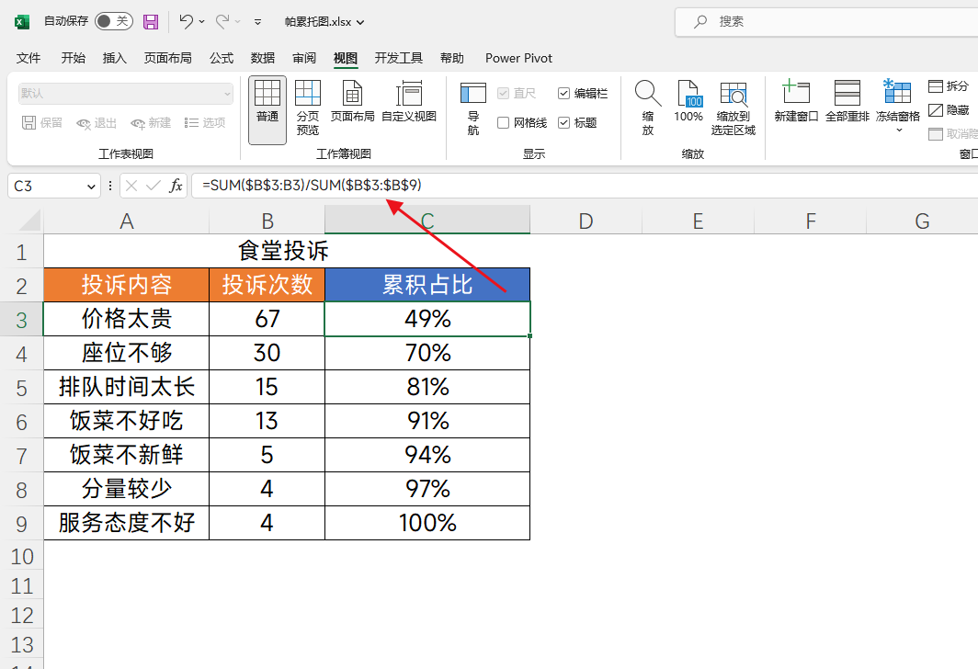Select the 100% cell in row 9

(427, 523)
